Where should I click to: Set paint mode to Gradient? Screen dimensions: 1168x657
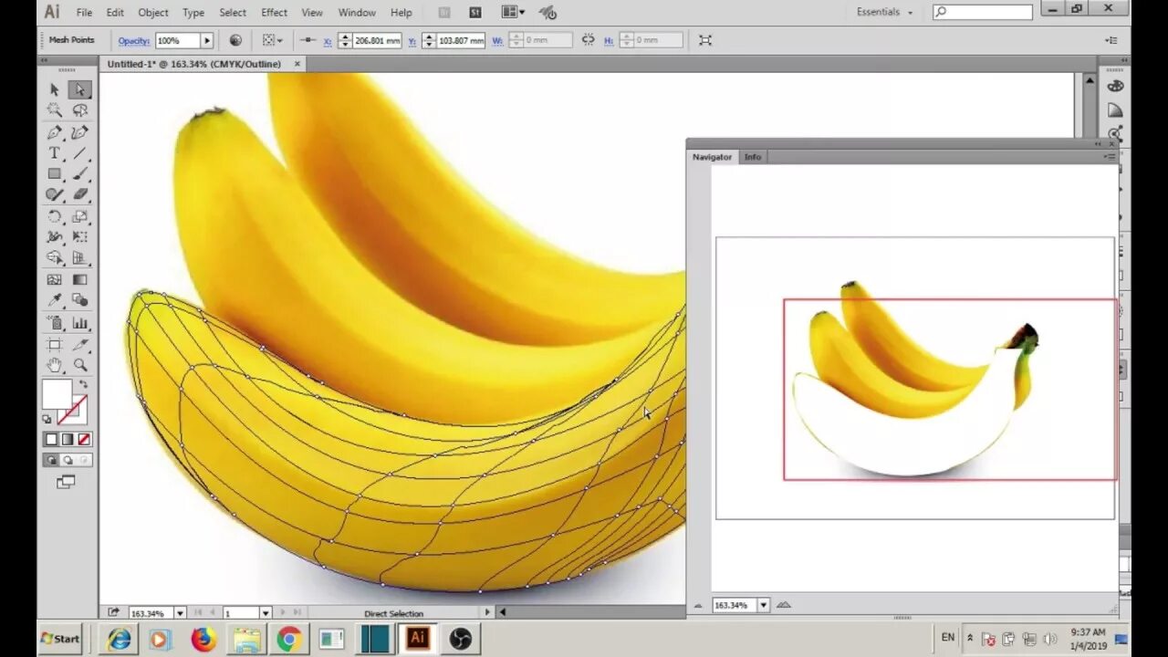(x=68, y=440)
